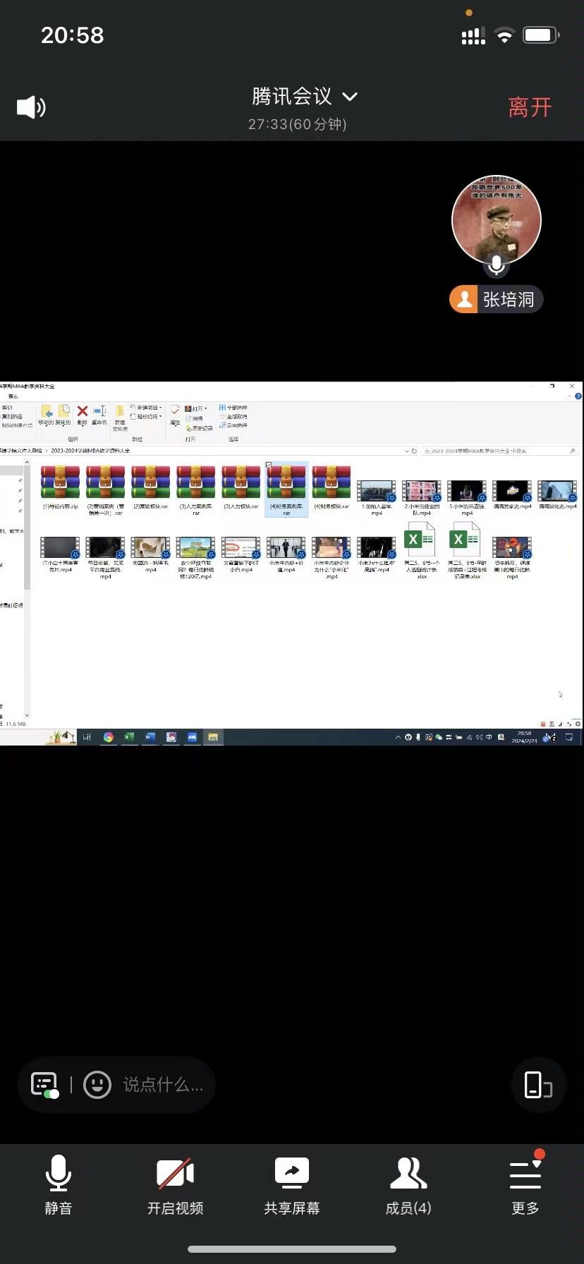Click 2023-2024学期MBA教学资料大全 breadcrumb

[x=90, y=451]
